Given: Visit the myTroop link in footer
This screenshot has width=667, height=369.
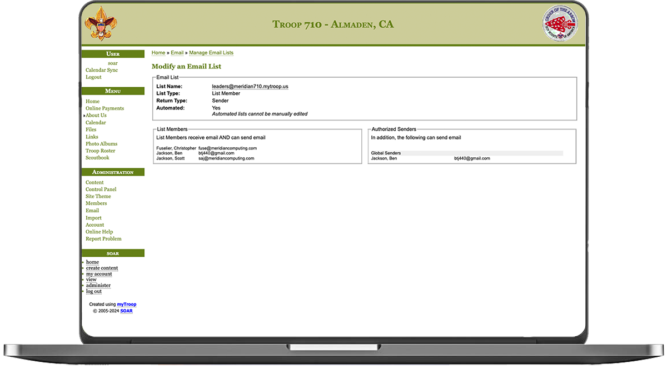Looking at the screenshot, I should pos(126,304).
